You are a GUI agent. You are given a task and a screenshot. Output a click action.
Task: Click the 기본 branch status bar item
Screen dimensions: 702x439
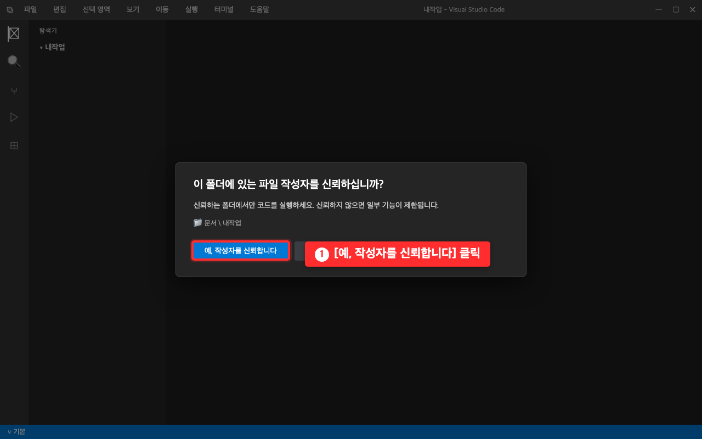(16, 432)
